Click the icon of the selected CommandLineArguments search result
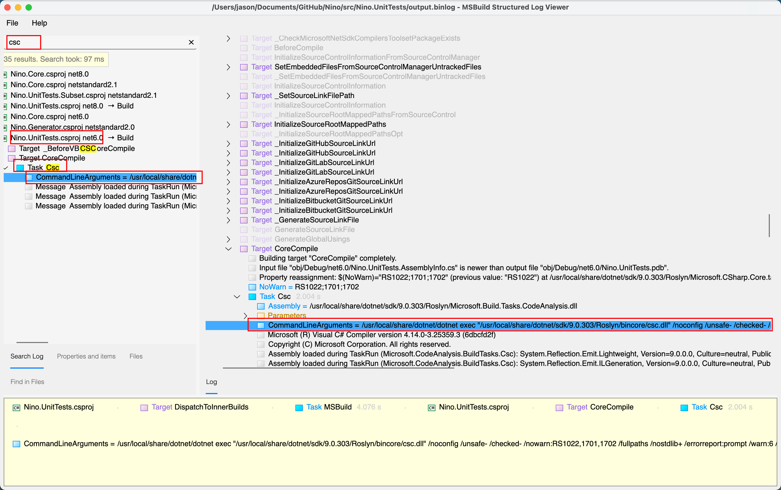Screen dimensions: 781x490 [x=29, y=177]
